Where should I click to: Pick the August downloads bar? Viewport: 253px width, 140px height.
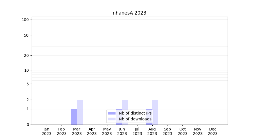click(155, 112)
